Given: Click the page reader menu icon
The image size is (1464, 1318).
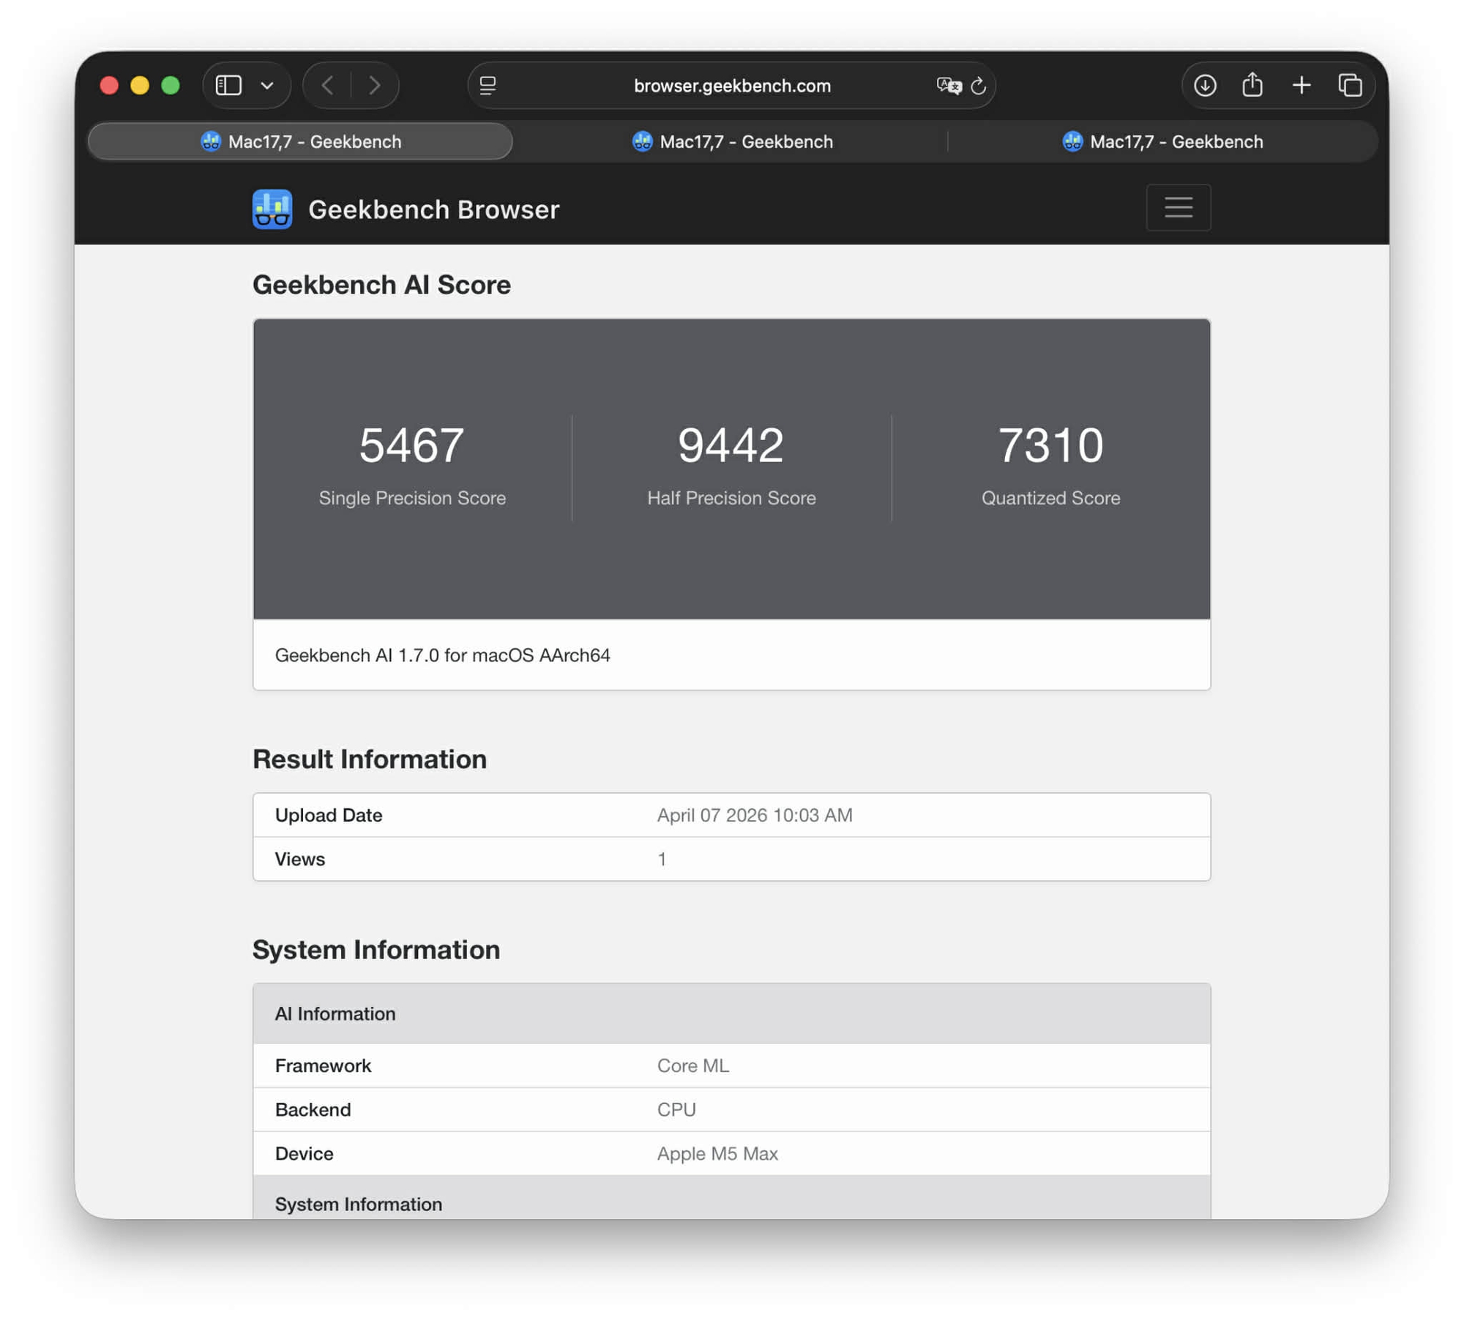Looking at the screenshot, I should coord(488,86).
